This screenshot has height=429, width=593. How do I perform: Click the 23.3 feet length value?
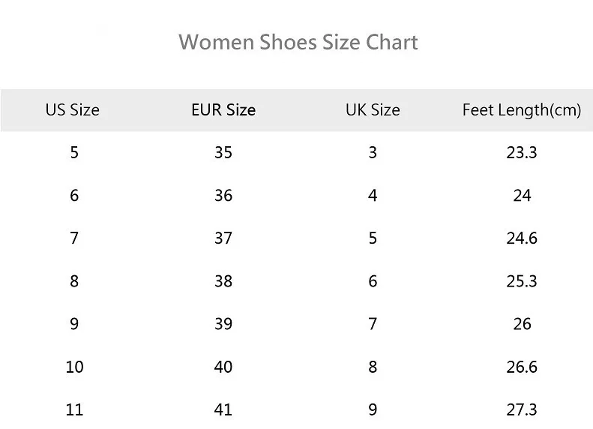coord(522,153)
